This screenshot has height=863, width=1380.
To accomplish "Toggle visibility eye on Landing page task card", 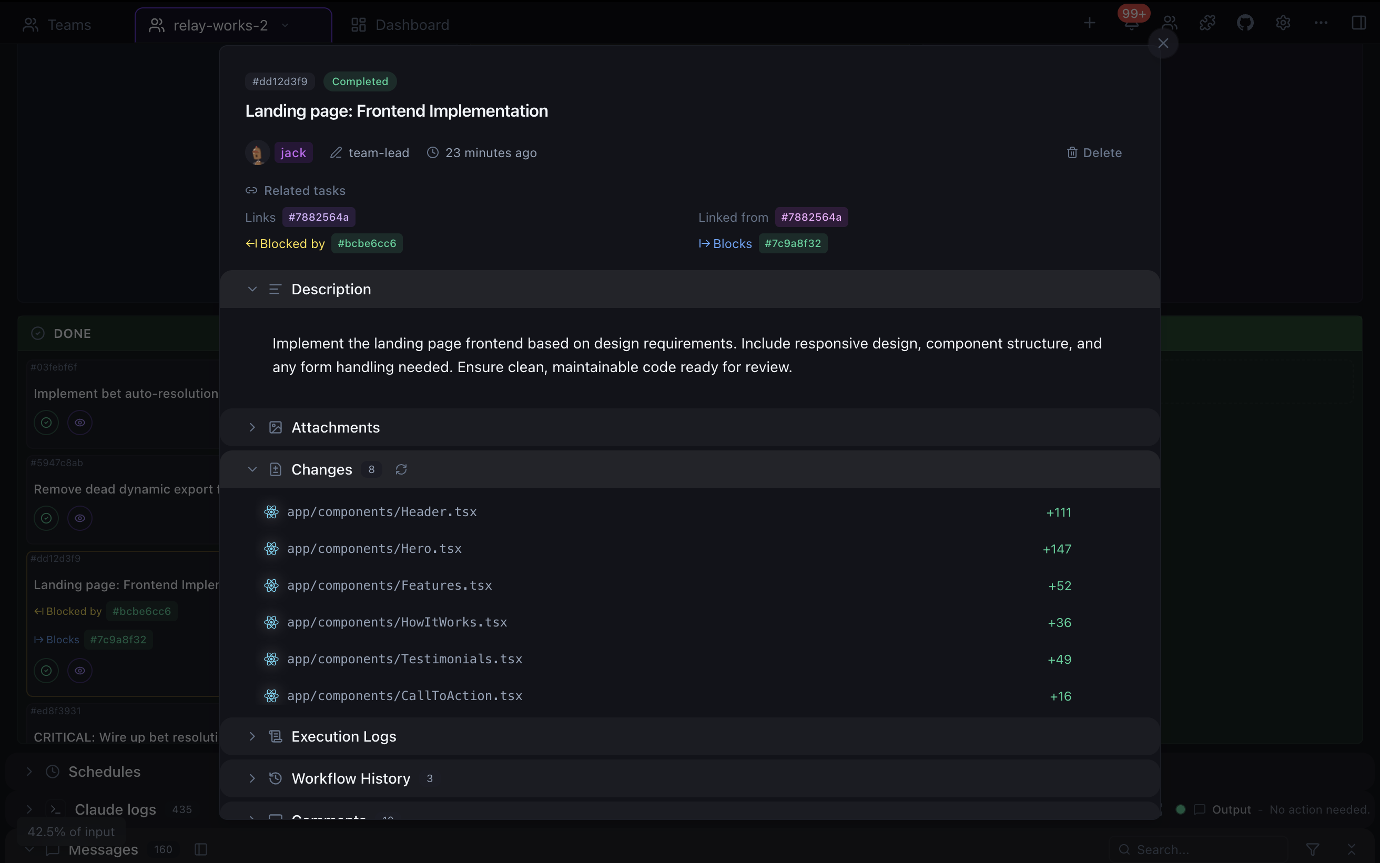I will coord(80,670).
